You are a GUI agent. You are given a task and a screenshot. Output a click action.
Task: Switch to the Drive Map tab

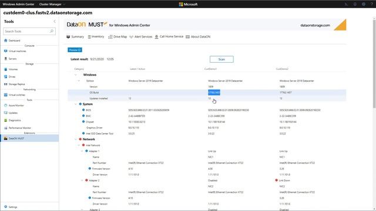(x=117, y=36)
